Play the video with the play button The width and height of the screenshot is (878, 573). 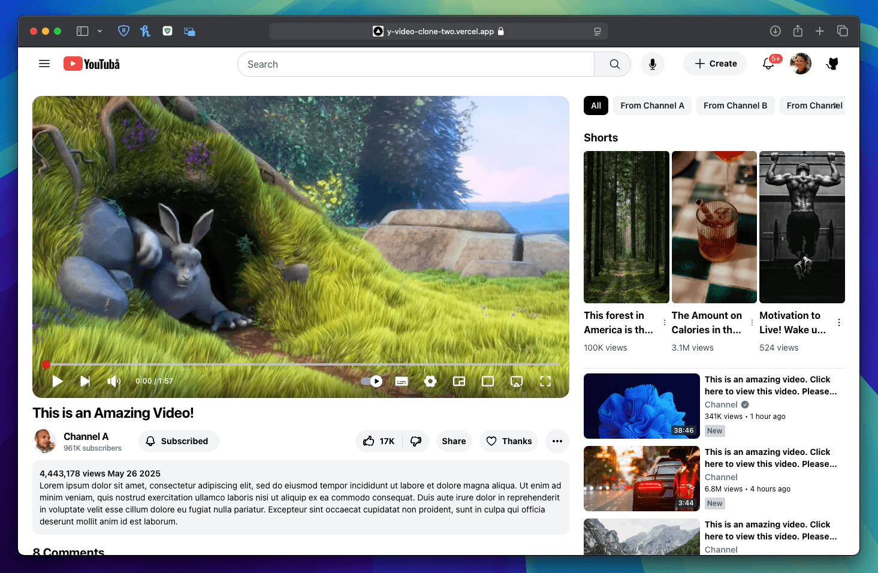58,381
